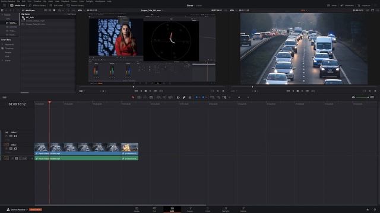Show the Mixer panel
The height and width of the screenshot is (213, 380).
[x=332, y=5]
